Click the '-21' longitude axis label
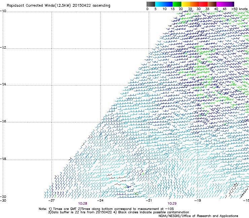Image resolution: width=249 pixels, height=218 pixels. (x=149, y=201)
